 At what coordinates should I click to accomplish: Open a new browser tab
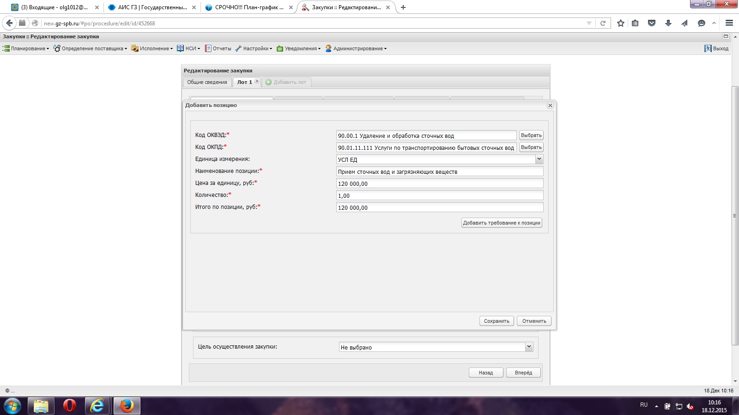click(403, 7)
